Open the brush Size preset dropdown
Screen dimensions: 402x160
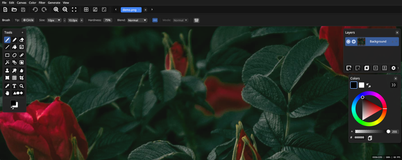(54, 20)
